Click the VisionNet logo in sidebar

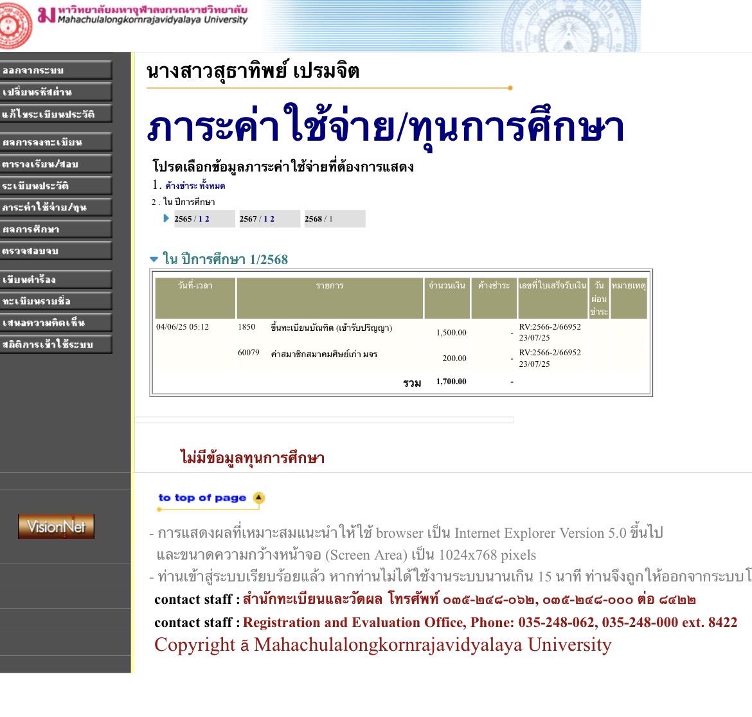56,527
